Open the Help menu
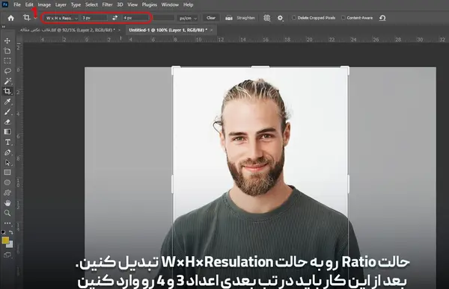This screenshot has height=289, width=449. [188, 4]
